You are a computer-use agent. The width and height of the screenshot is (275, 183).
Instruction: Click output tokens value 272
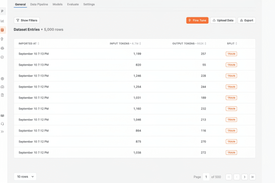point(203,153)
